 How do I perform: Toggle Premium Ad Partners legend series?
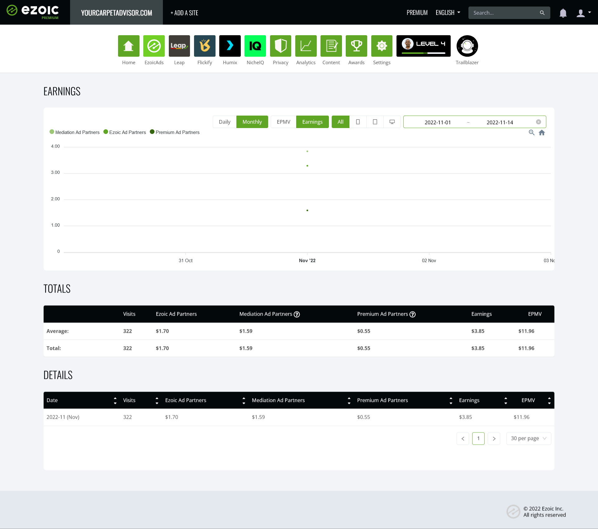coord(174,132)
